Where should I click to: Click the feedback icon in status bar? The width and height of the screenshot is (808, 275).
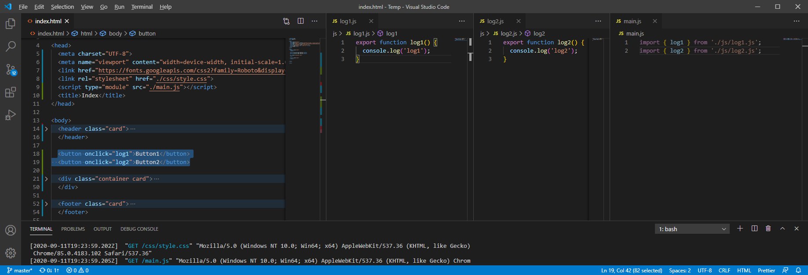click(785, 270)
